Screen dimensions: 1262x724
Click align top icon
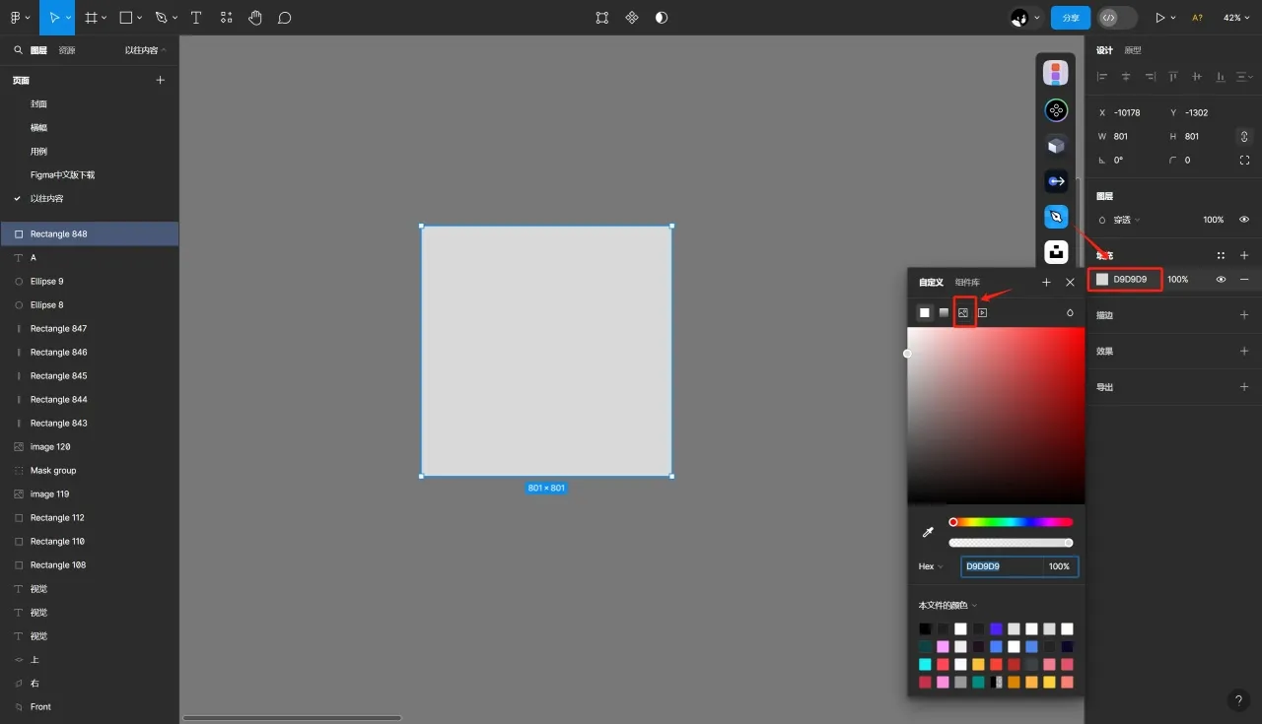pyautogui.click(x=1173, y=76)
